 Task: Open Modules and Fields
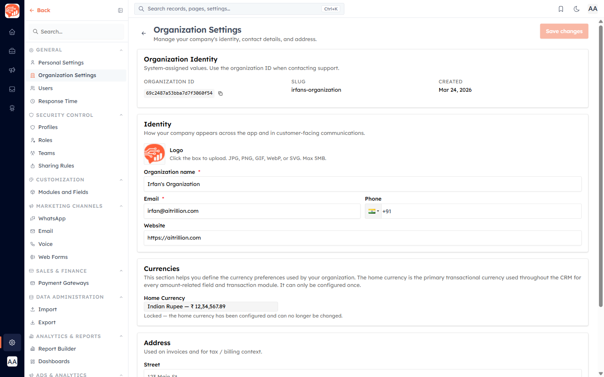tap(76, 192)
